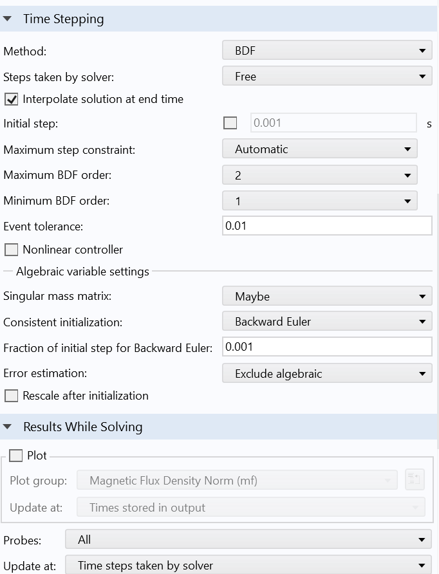
Task: Change the Maximum BDF order dropdown
Action: coord(319,175)
